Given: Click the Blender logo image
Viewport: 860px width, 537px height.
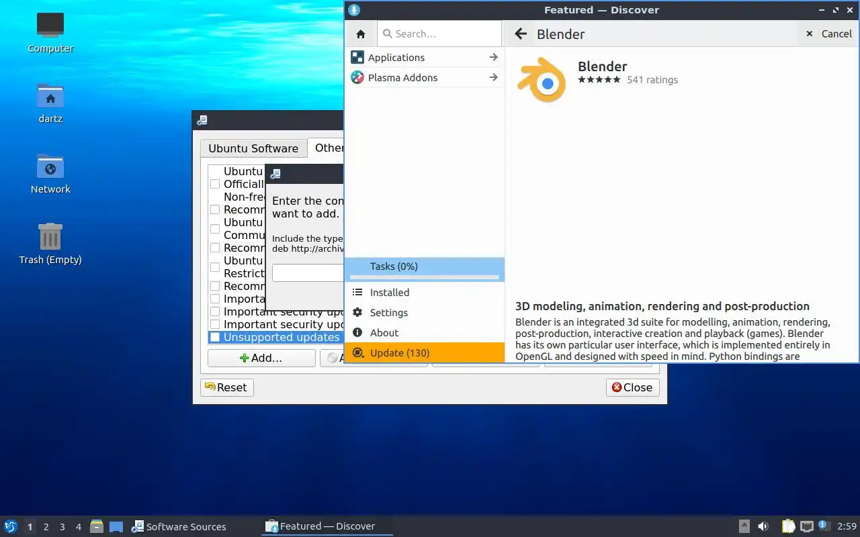Looking at the screenshot, I should point(542,79).
